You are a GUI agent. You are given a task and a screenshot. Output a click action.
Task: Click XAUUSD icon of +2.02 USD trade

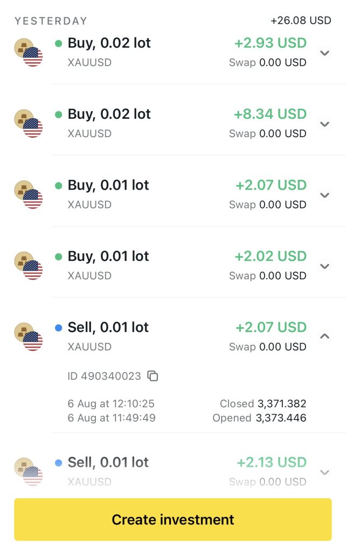(28, 266)
